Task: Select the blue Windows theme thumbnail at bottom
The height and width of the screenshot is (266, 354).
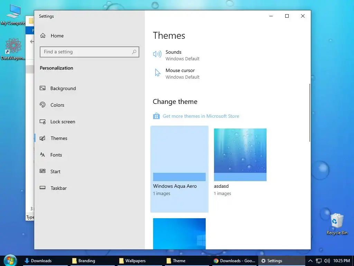Action: click(179, 234)
